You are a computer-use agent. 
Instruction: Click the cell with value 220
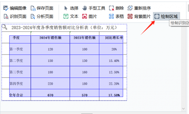pos(50,83)
